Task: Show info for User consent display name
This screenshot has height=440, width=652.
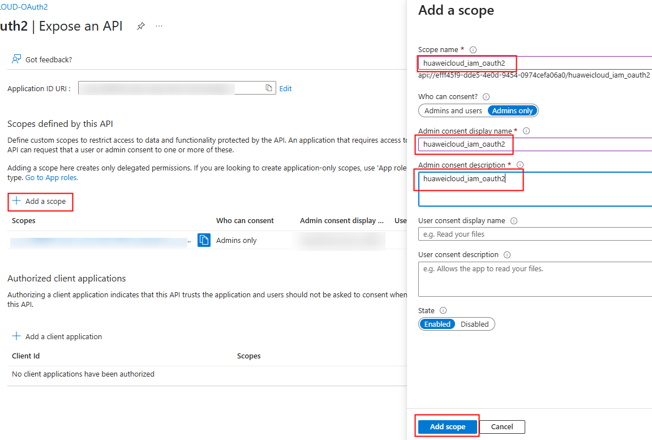Action: 514,221
